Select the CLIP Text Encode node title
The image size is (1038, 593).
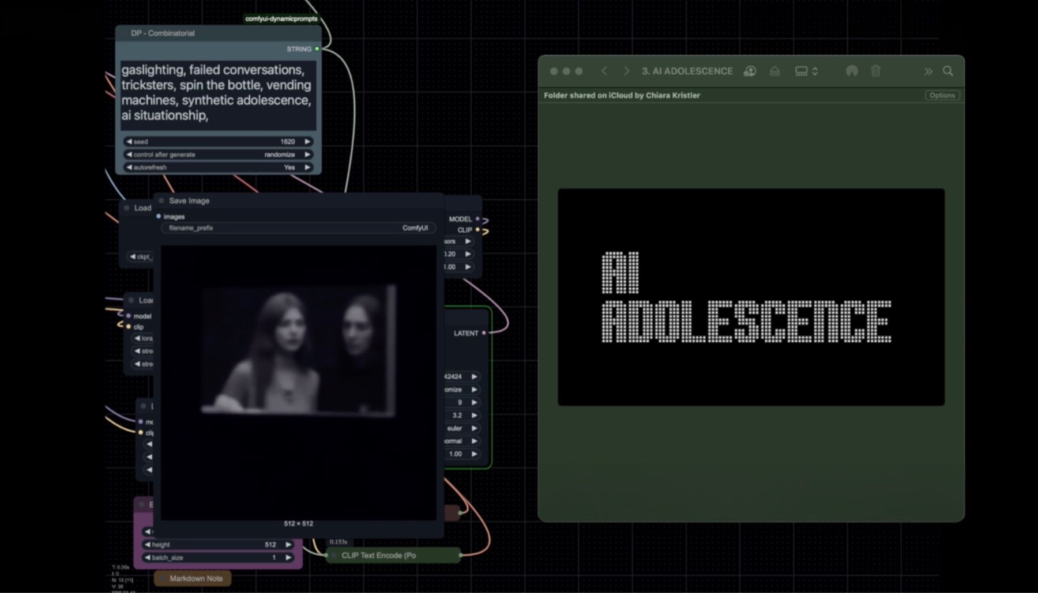[x=379, y=555]
